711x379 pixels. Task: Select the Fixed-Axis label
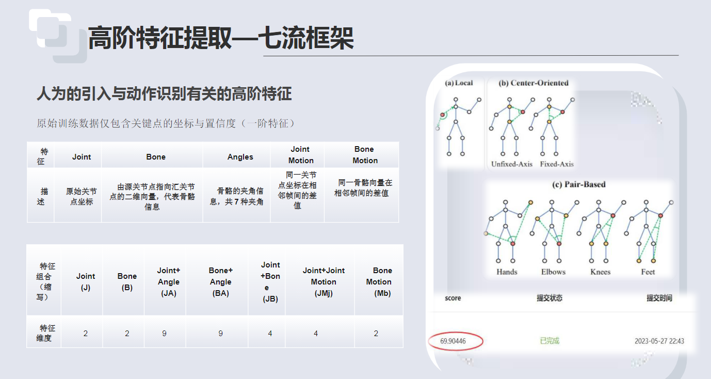(557, 164)
